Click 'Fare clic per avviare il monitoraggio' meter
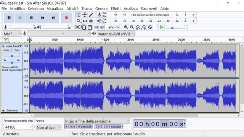This screenshot has width=244, height=137. click(150, 15)
